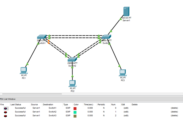Click the red PDU color swatch
This screenshot has width=183, height=120.
coord(75,108)
